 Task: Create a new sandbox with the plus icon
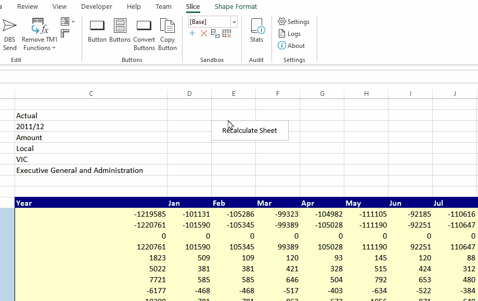[x=192, y=34]
